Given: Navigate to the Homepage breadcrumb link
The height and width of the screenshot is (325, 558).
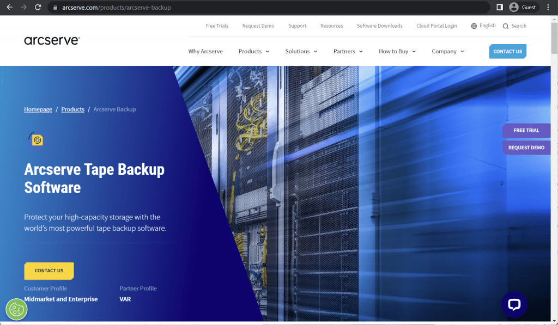Looking at the screenshot, I should [38, 109].
